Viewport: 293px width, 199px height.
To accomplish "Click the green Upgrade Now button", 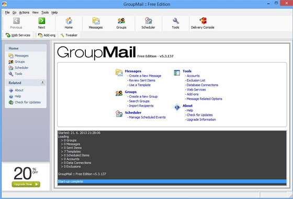I will 26,184.
